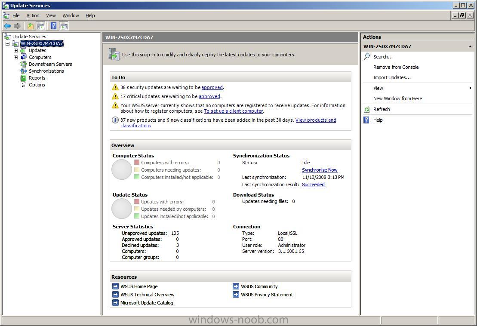Click the arrow icon next to WSUS Privacy Statement
This screenshot has height=326, width=477.
click(x=236, y=294)
